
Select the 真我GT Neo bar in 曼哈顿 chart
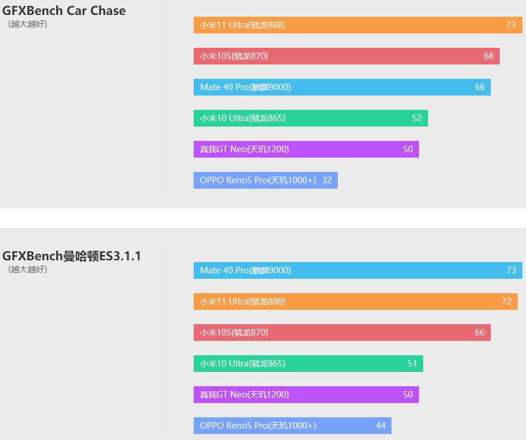pyautogui.click(x=306, y=395)
